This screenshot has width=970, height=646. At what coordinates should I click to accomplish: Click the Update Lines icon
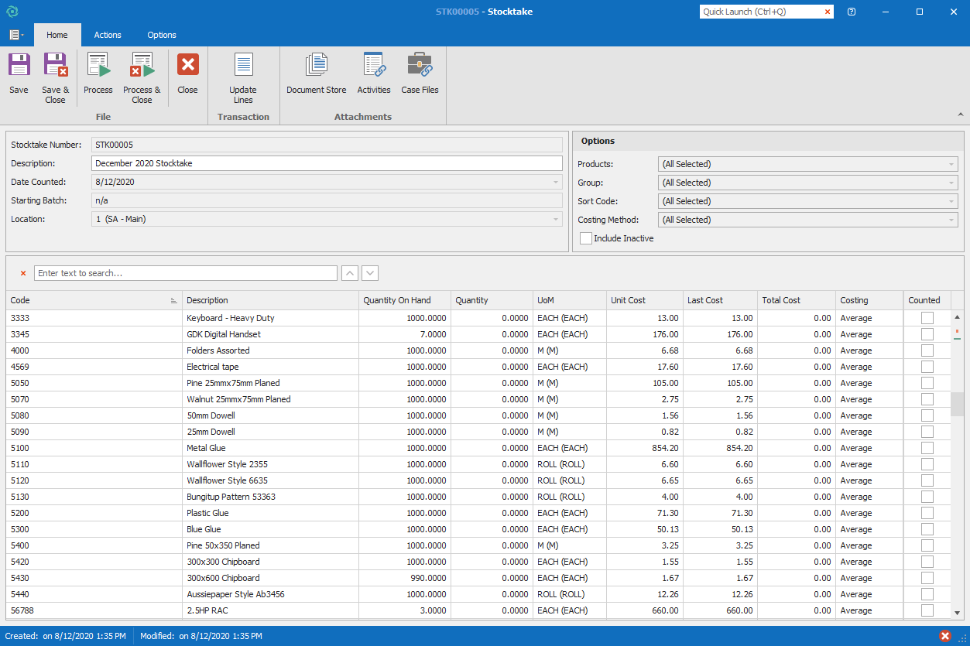[243, 66]
